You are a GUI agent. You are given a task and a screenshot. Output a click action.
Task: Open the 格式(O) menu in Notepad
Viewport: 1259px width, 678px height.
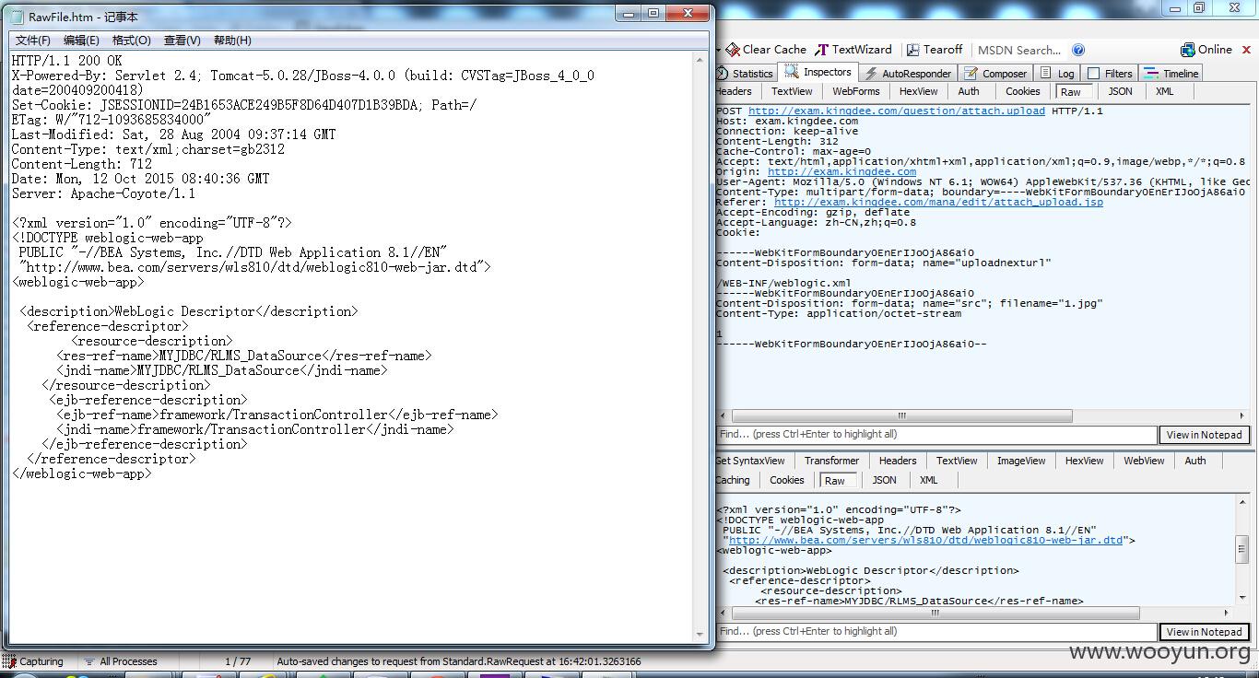(x=131, y=41)
